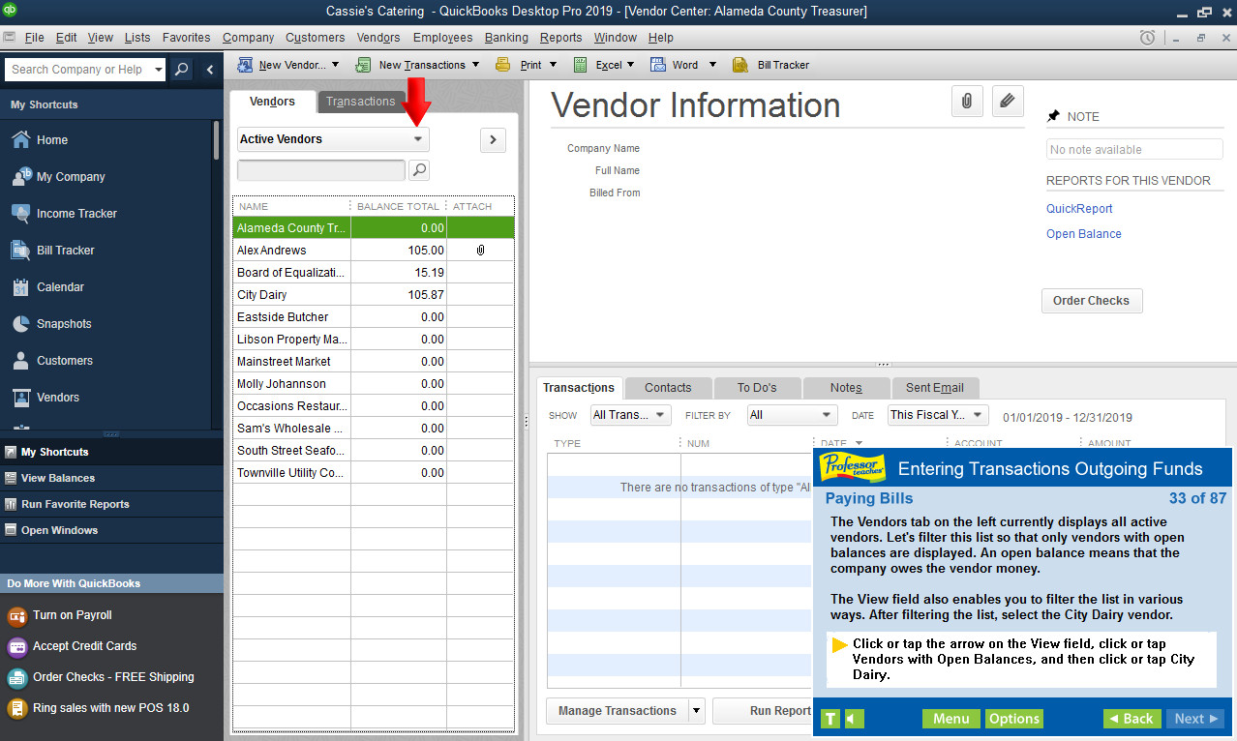
Task: Click the pencil edit icon in Vendor Information
Action: click(1007, 101)
